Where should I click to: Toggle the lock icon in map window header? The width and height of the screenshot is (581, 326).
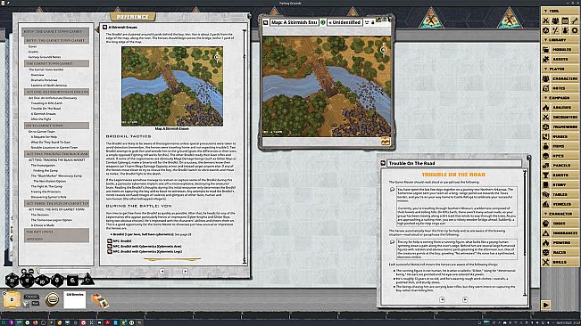373,22
